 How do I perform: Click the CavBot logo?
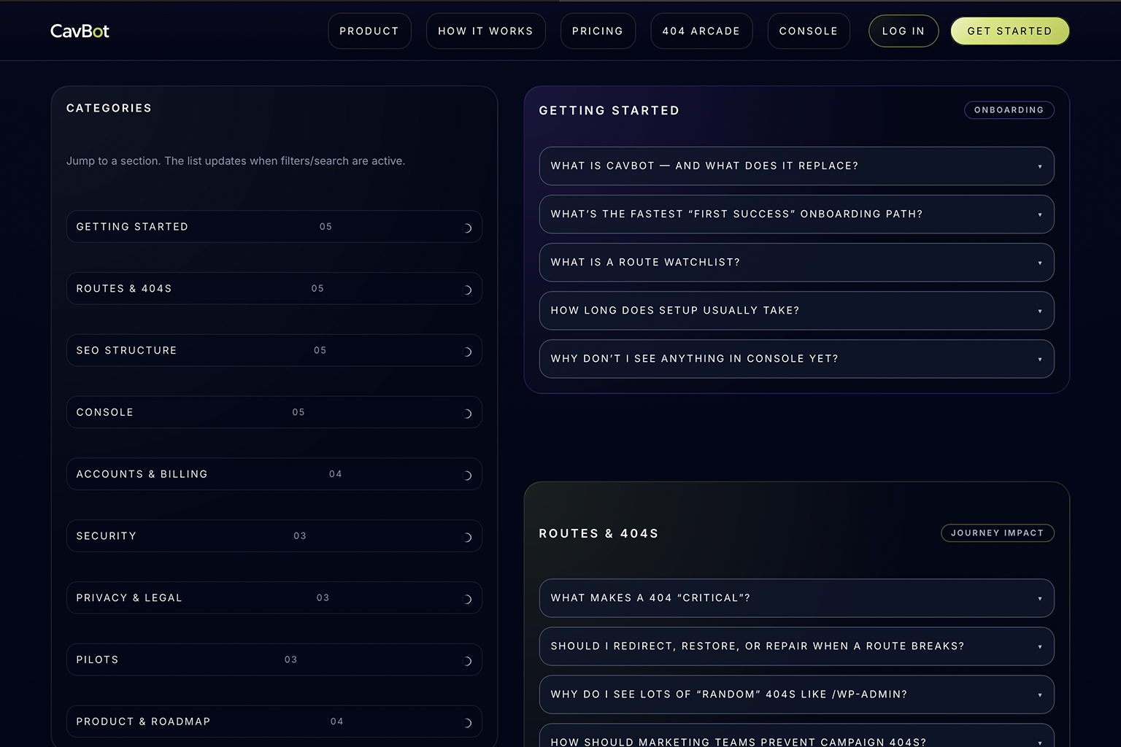[79, 31]
